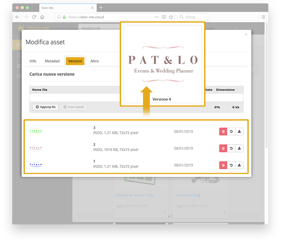Click the version 3 logo thumbnail

(36, 132)
